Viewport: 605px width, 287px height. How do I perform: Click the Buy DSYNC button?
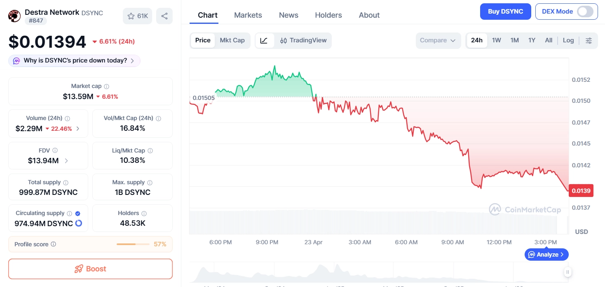[505, 12]
